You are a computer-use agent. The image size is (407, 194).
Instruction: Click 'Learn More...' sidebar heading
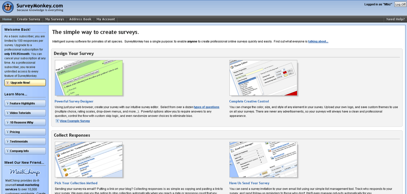tap(16, 94)
